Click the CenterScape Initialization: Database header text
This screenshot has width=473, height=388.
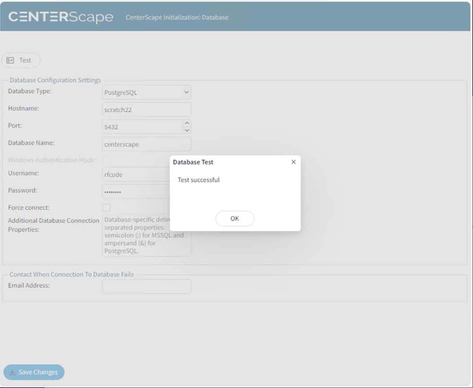click(x=177, y=18)
